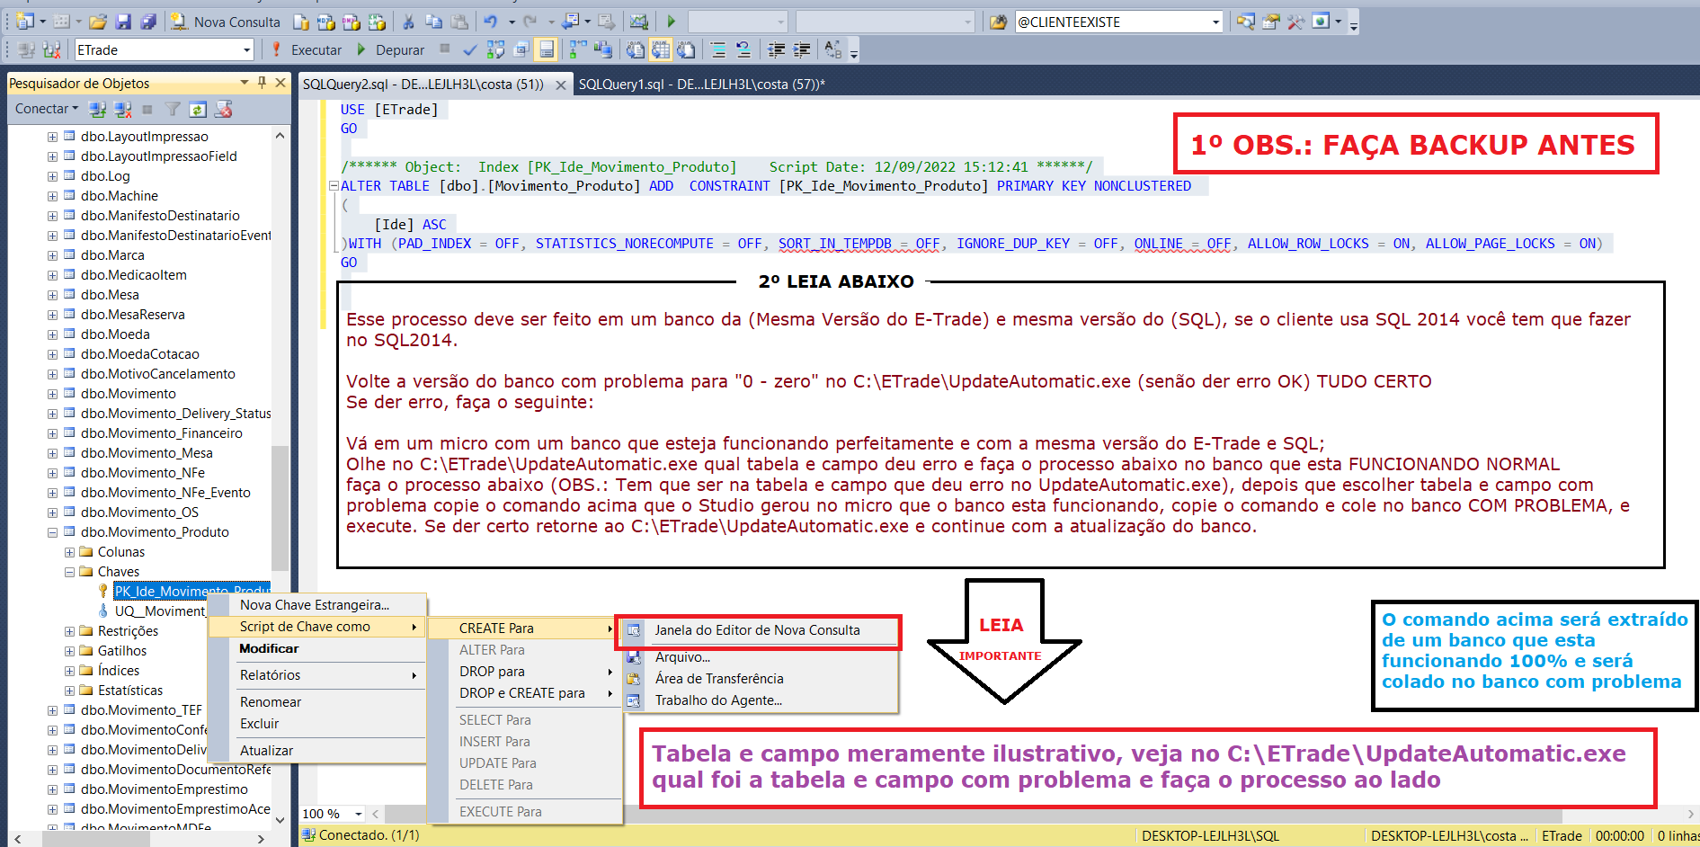1700x847 pixels.
Task: Click the Depurar button
Action: [x=391, y=50]
